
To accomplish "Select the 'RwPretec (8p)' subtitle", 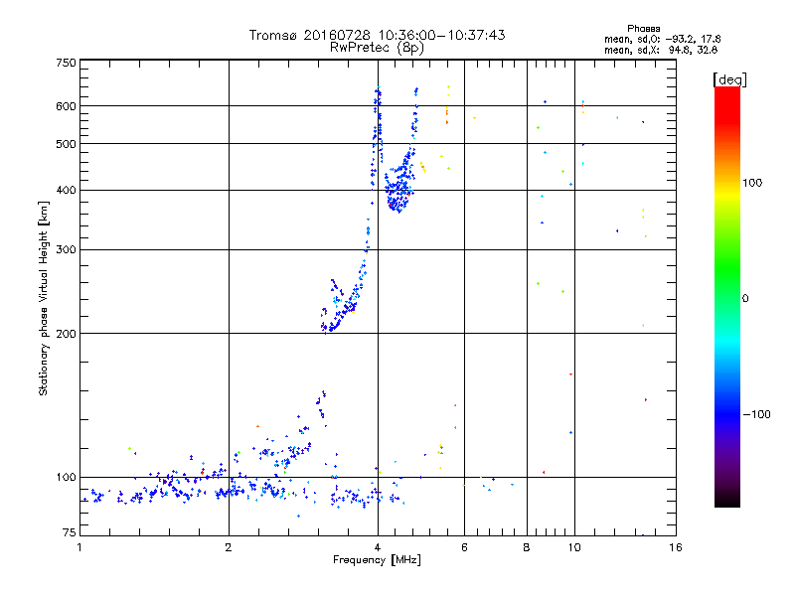I will (377, 48).
